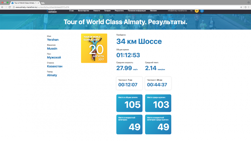Open the 'Результаты' navigation item

(x=119, y=11)
